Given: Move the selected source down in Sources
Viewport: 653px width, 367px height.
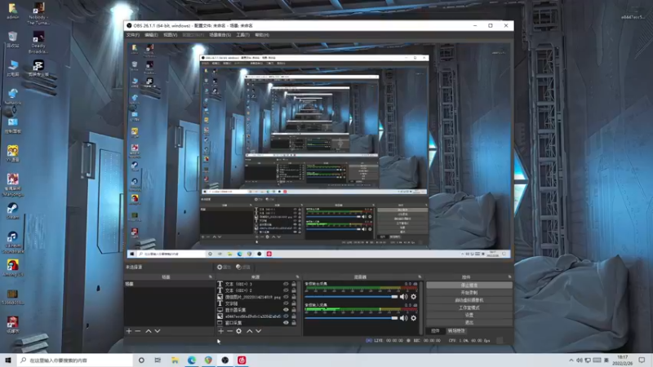Looking at the screenshot, I should coord(258,331).
